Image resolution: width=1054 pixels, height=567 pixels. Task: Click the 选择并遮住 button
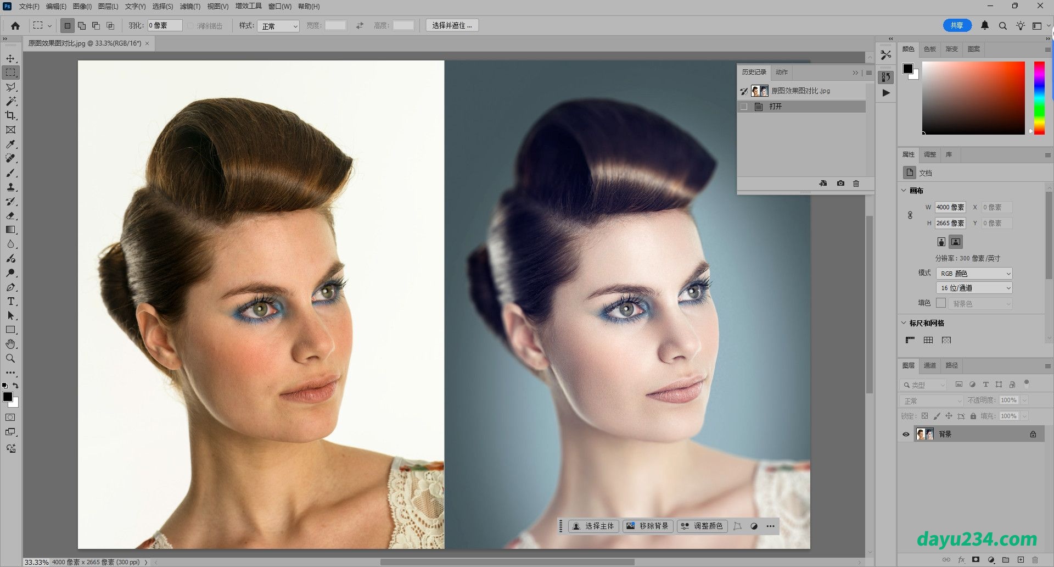coord(452,26)
